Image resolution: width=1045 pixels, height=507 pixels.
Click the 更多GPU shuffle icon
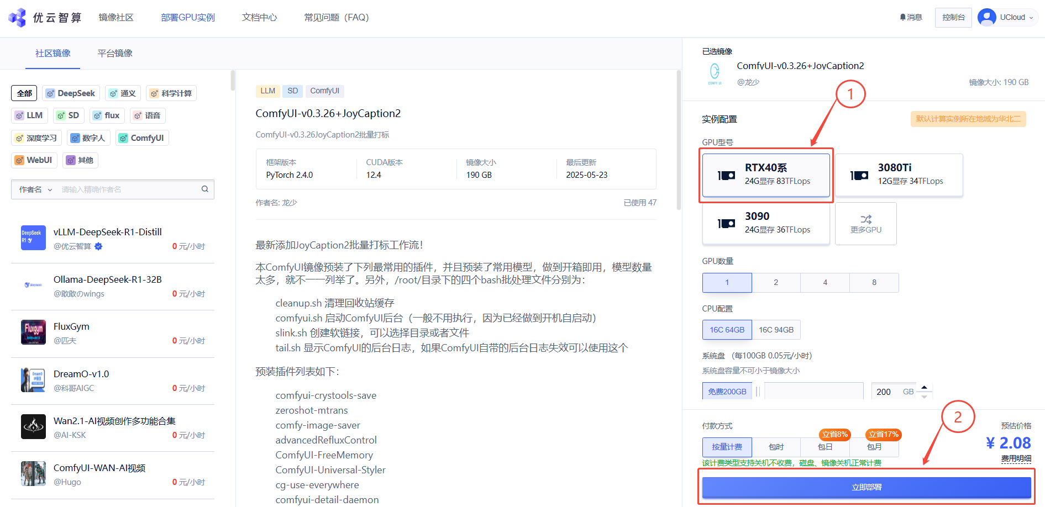pyautogui.click(x=866, y=219)
